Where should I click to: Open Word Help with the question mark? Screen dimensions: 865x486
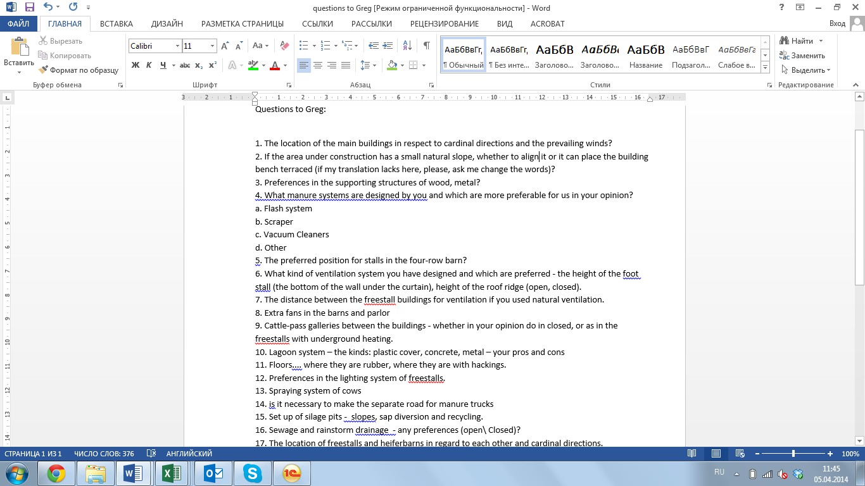782,8
